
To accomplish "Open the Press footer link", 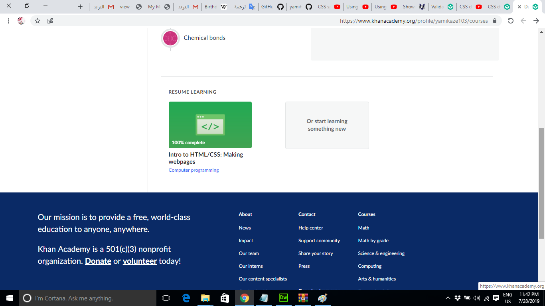I will click(304, 266).
